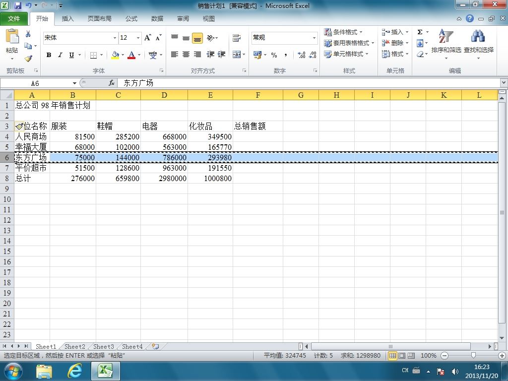Viewport: 508px width, 381px height.
Task: Apply percent style with the % icon
Action: pos(274,55)
